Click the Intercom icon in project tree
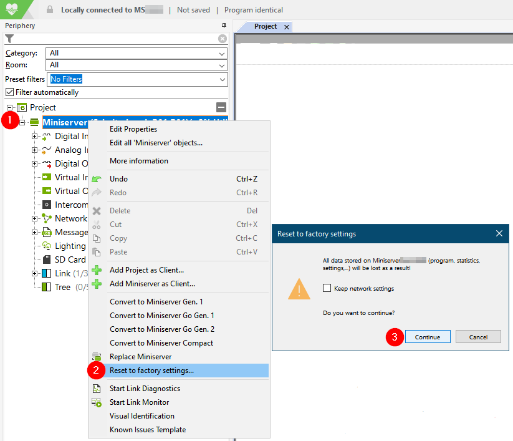 (x=46, y=205)
